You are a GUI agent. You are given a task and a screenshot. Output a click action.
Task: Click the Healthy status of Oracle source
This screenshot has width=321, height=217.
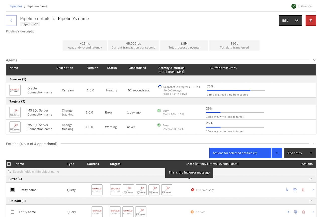[x=112, y=90]
